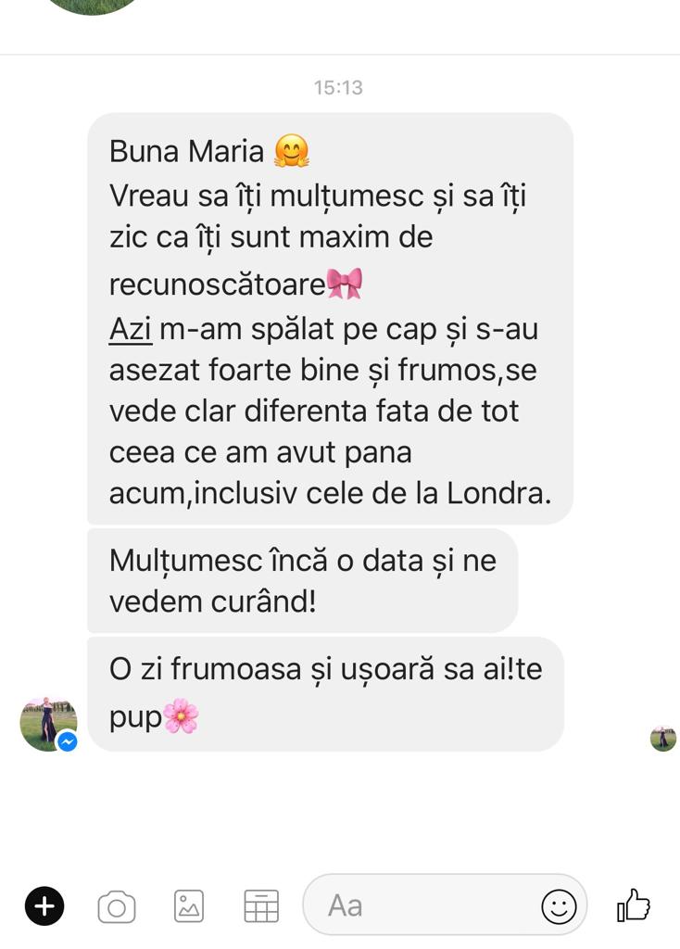Tap the pink ribbon emoji
The width and height of the screenshot is (680, 949).
(x=345, y=284)
